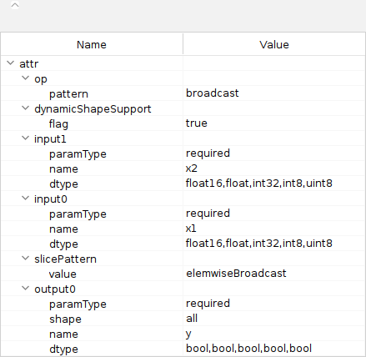Select the pattern row under op
Image resolution: width=366 pixels, height=357 pixels.
tap(183, 93)
